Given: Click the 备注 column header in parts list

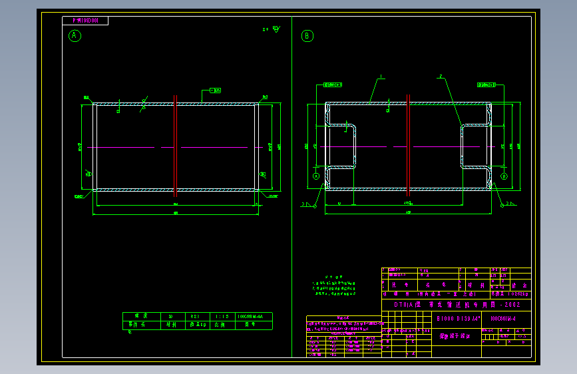Looking at the screenshot, I should (519, 285).
